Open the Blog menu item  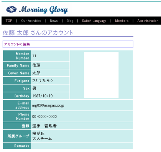(x=70, y=21)
